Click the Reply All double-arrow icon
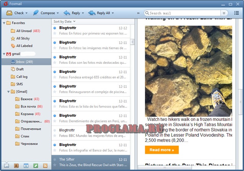244x171 pixels. click(91, 13)
